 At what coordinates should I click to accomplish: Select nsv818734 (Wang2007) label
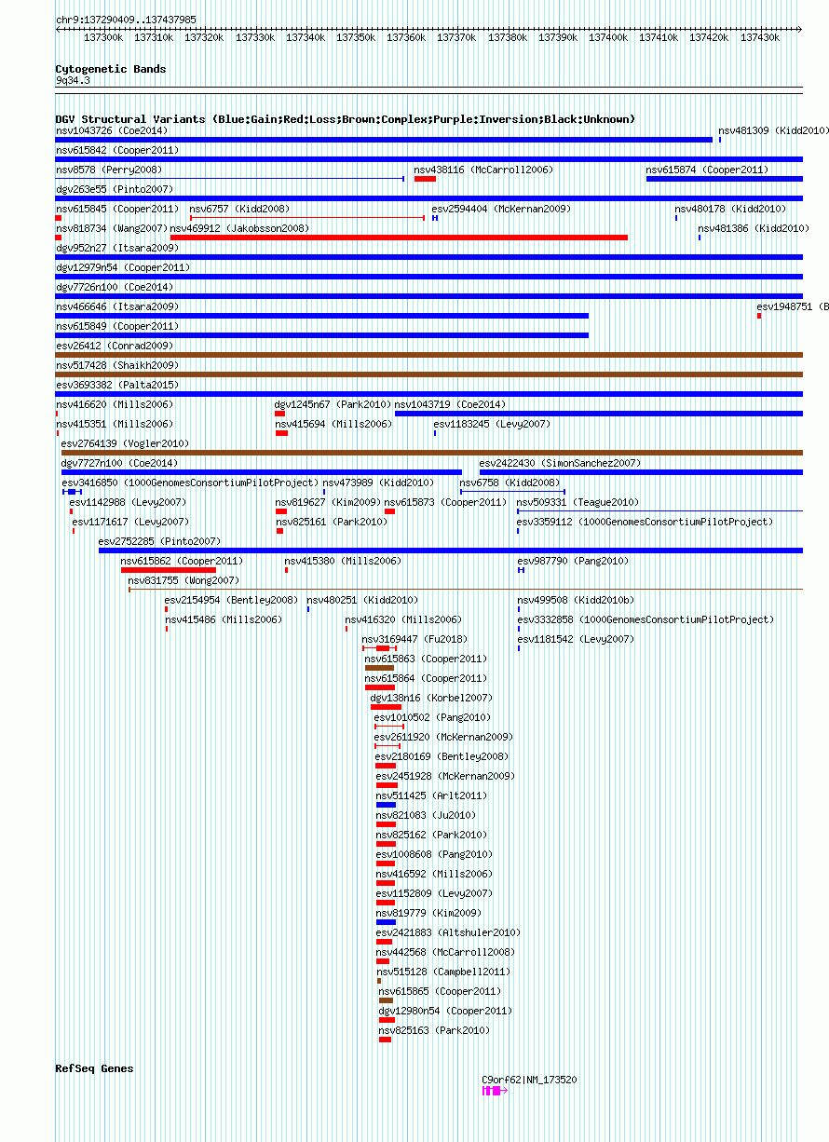[112, 228]
